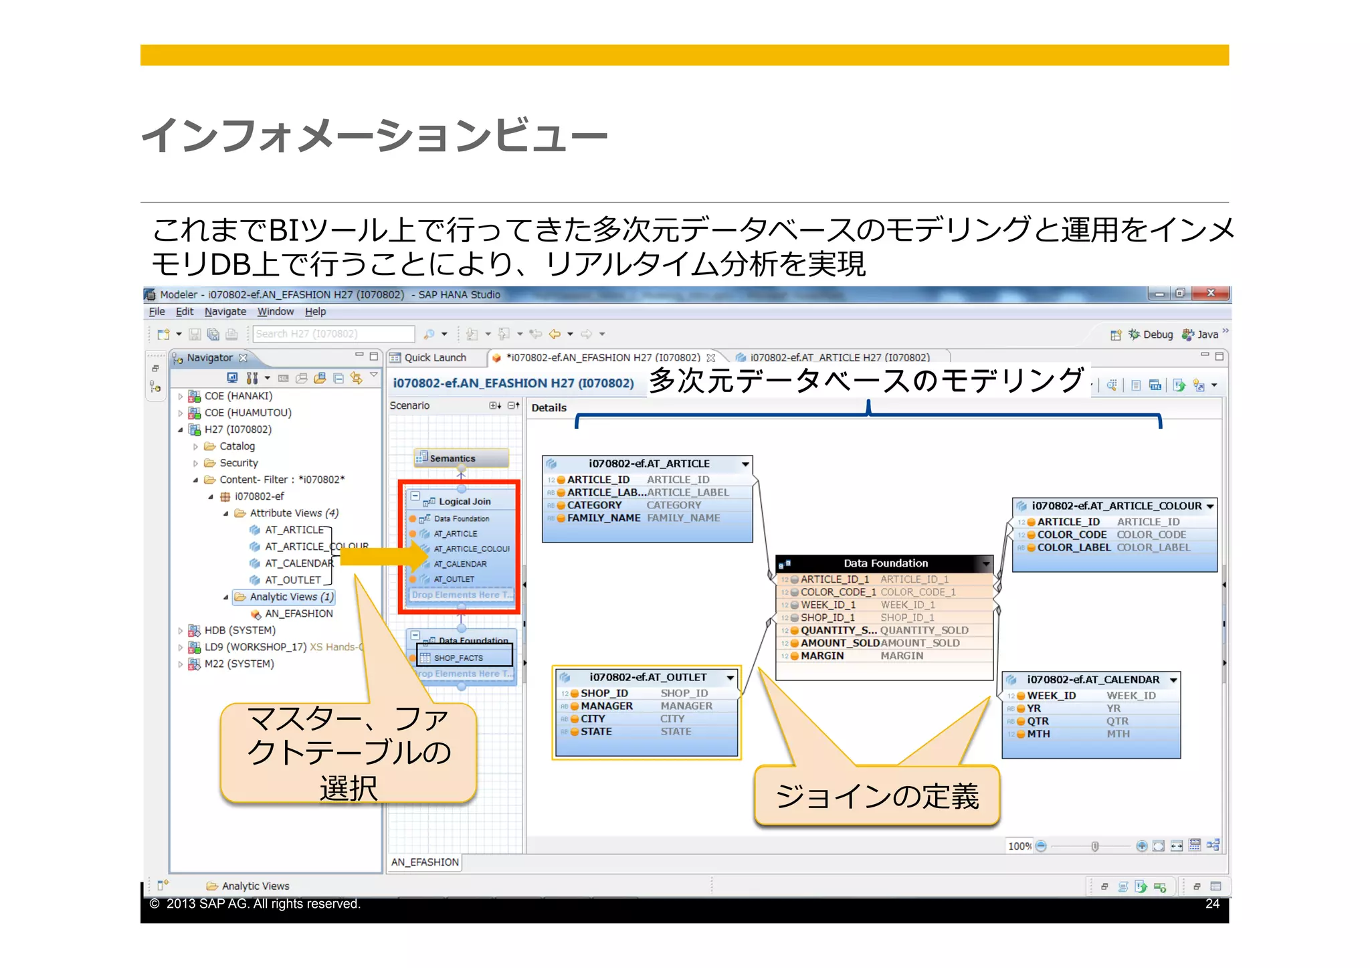Collapse the Attribute Views folder
Screen dimensions: 1370x968
pos(225,513)
